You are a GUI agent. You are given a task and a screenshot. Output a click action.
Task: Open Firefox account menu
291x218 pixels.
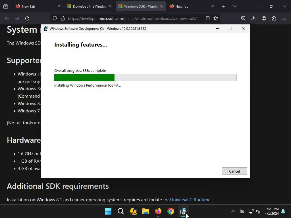264,18
